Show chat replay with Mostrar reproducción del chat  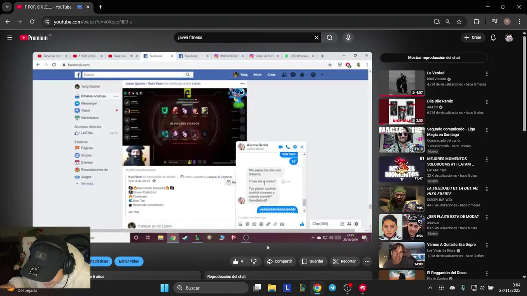coord(434,58)
